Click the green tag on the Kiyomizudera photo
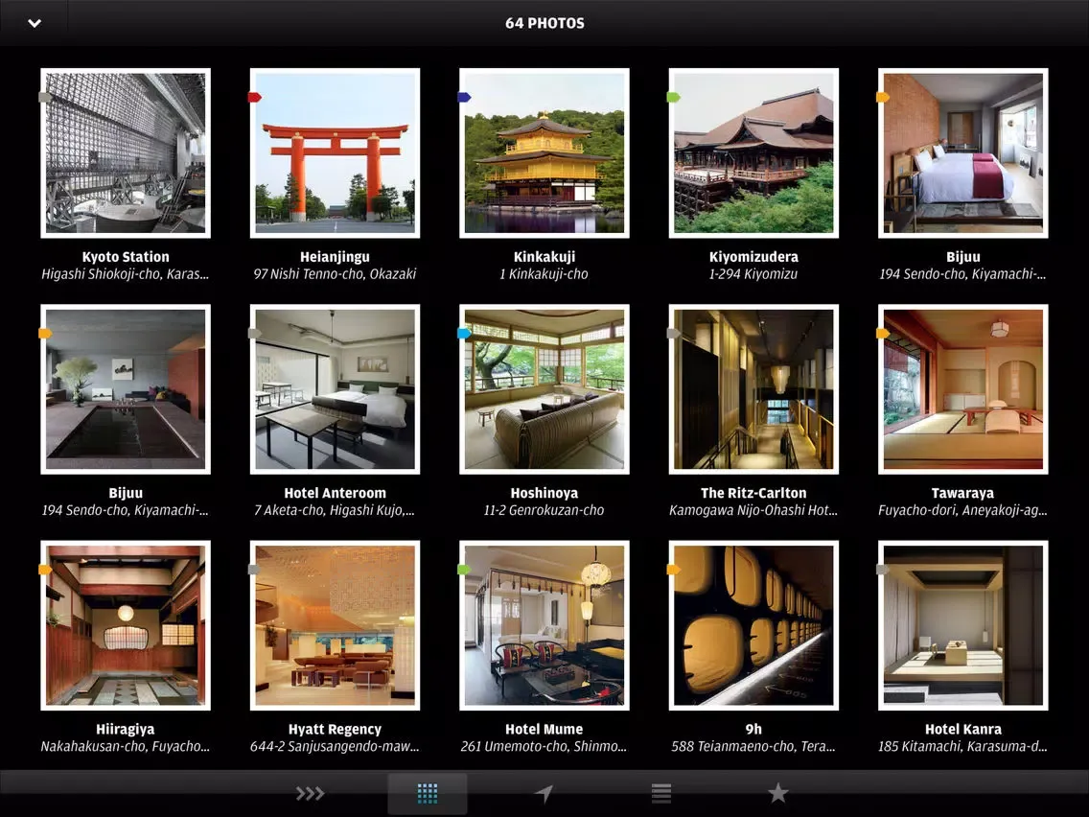This screenshot has height=817, width=1089. (x=674, y=97)
